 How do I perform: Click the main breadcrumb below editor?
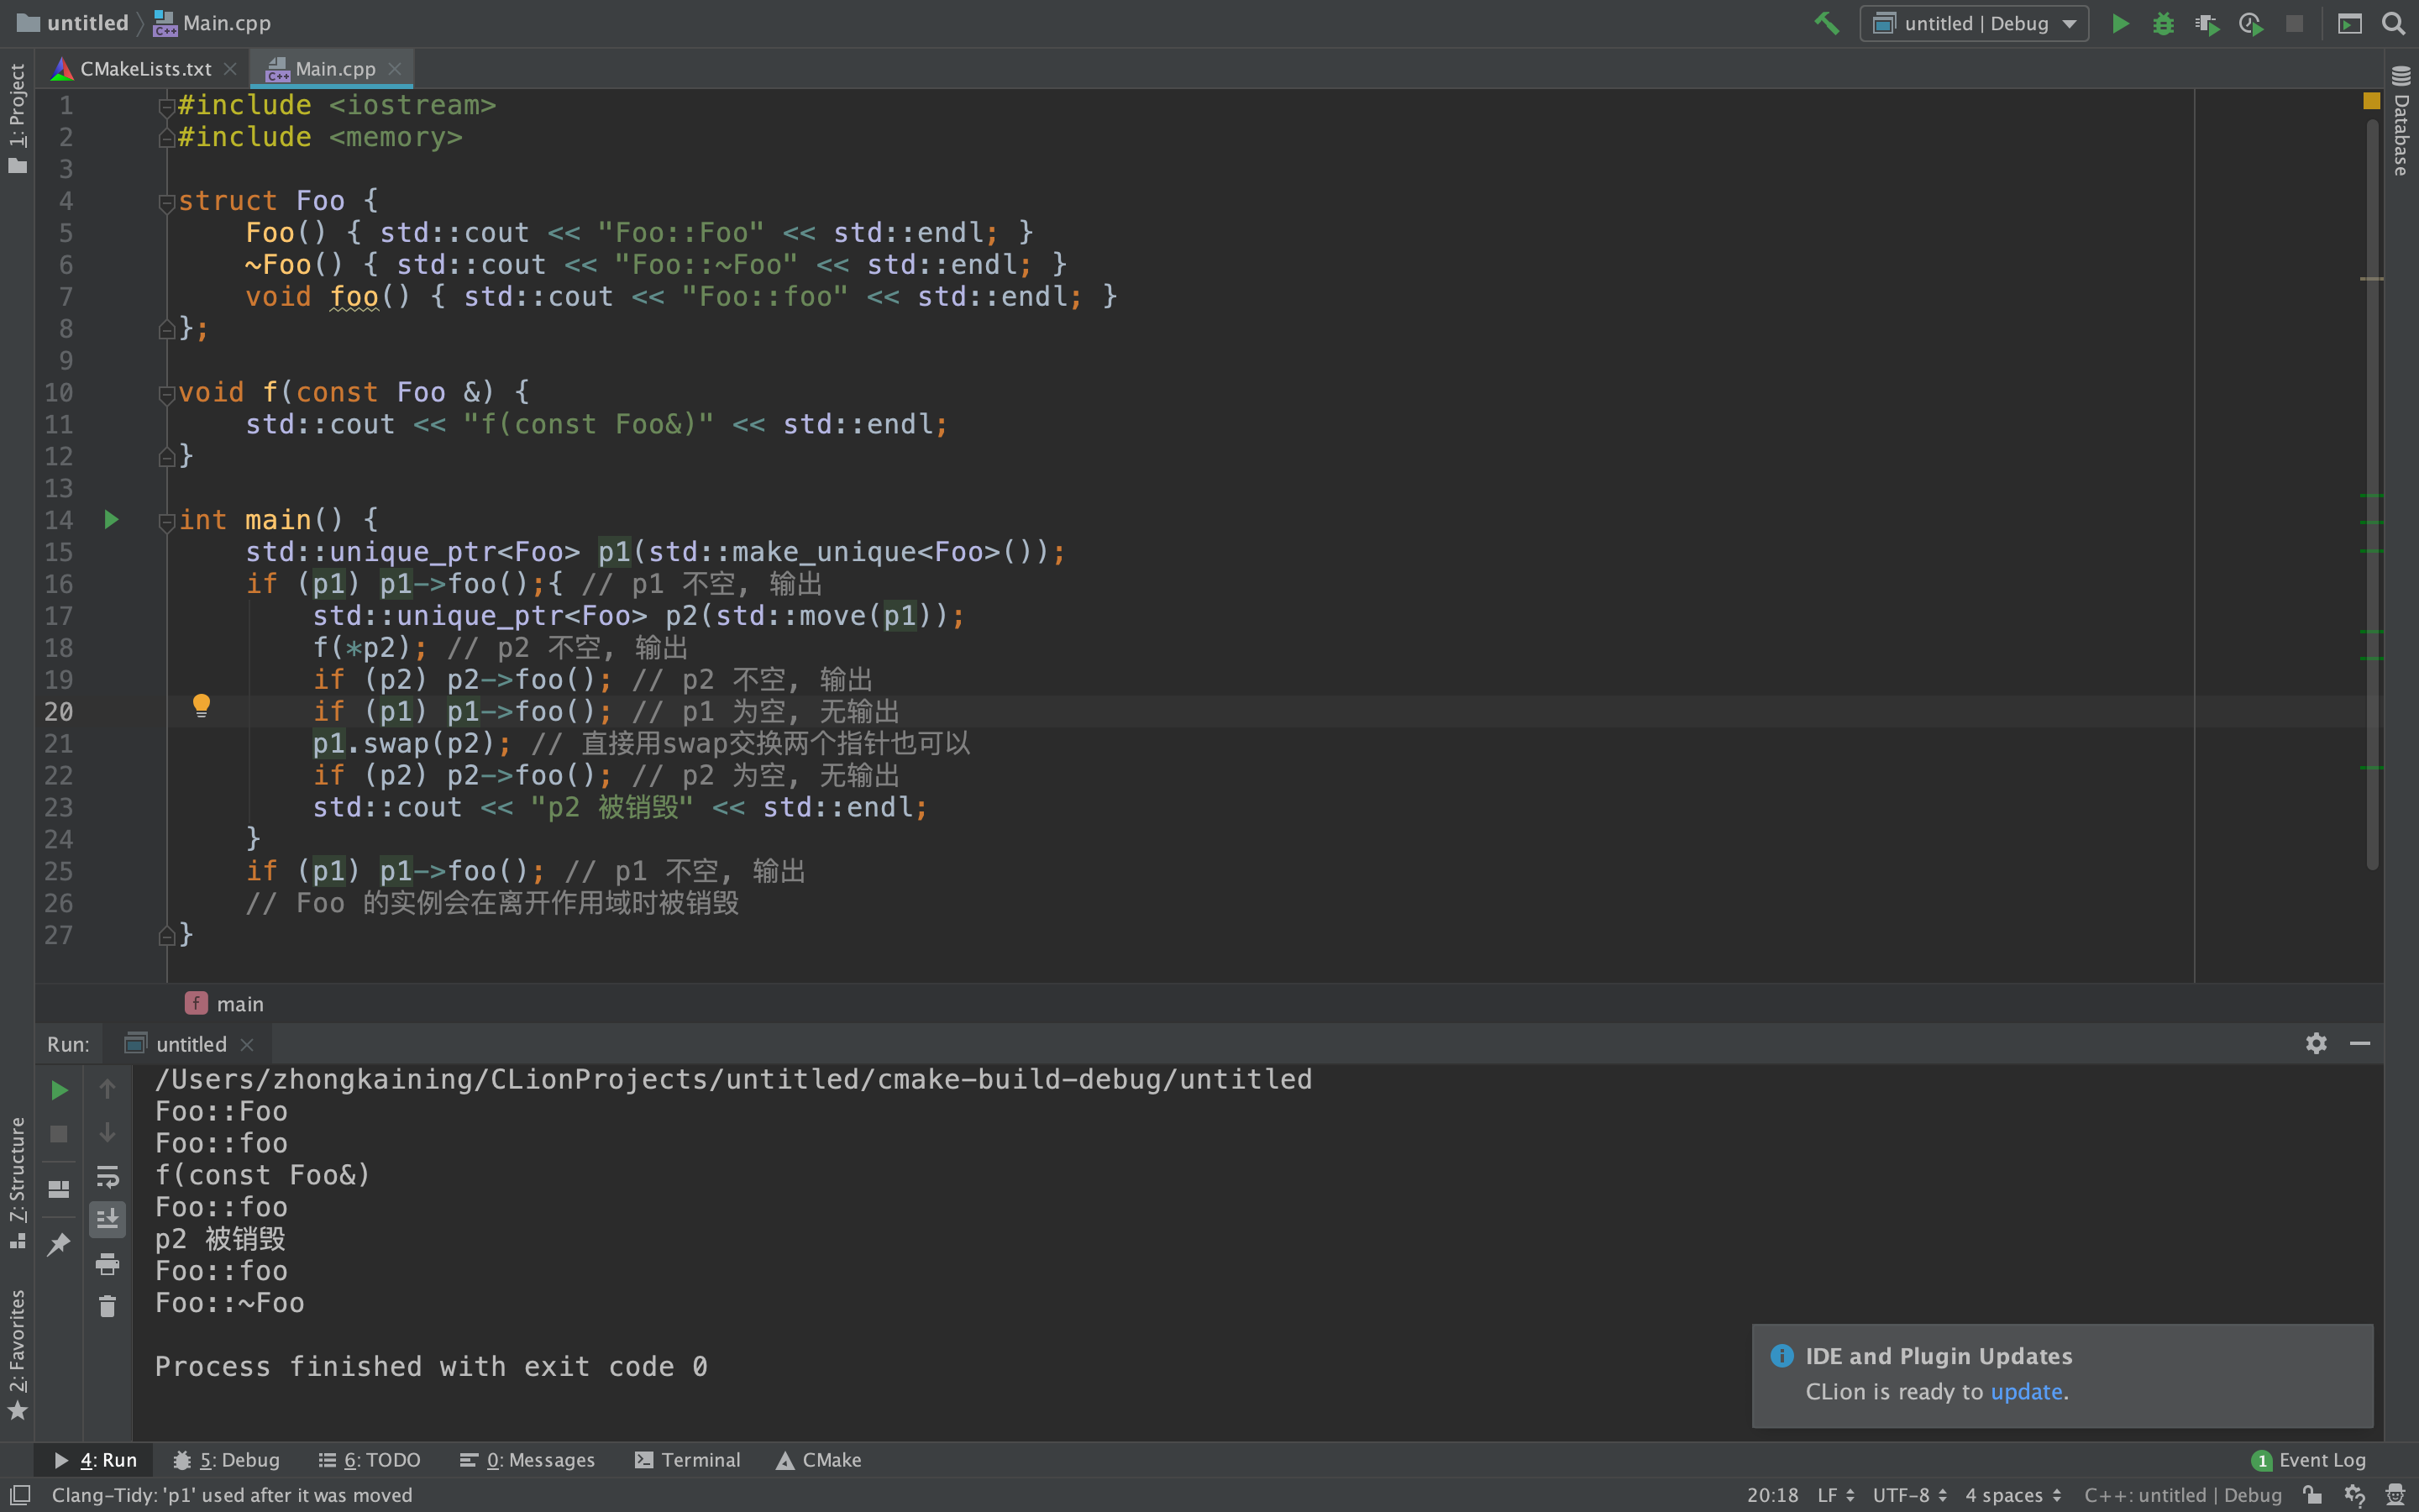(226, 1003)
